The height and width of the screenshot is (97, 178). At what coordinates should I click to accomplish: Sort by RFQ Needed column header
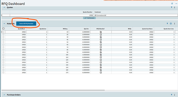pyautogui.click(x=100, y=29)
